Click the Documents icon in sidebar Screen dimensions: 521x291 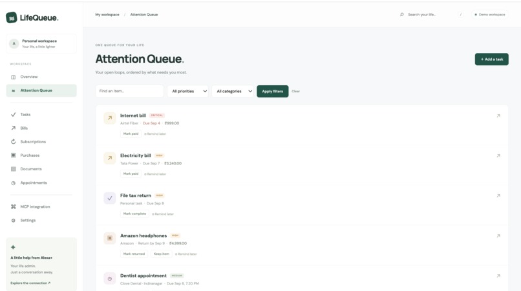[14, 169]
